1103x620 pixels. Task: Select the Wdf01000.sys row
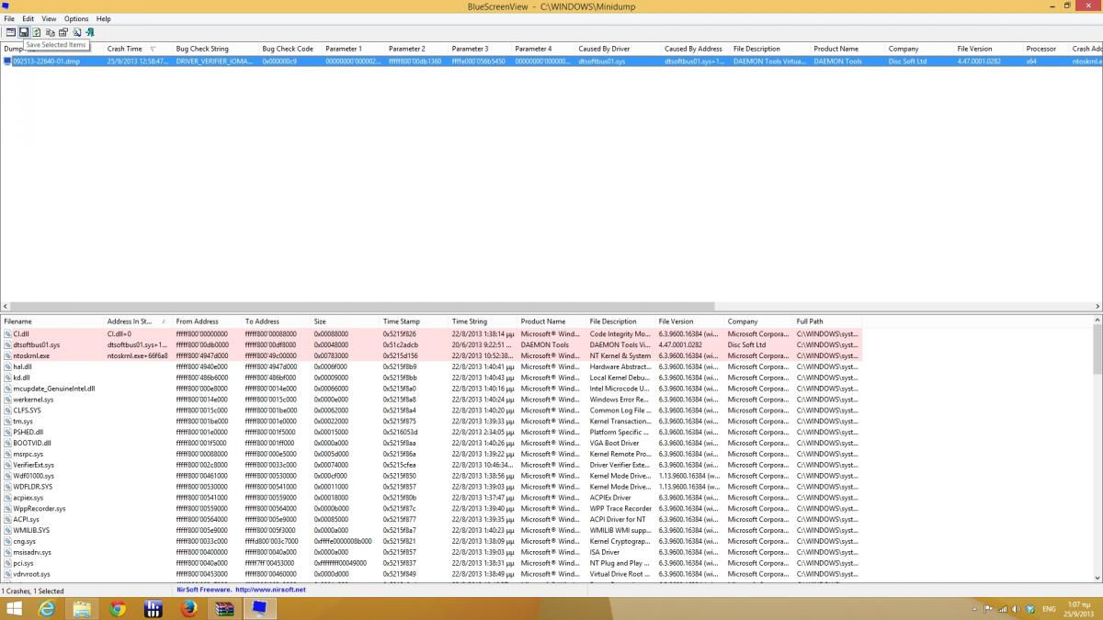(x=432, y=476)
